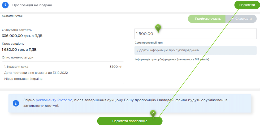The image size is (260, 127).
Task: Click the subcontractor remaining characters counter label
Action: [172, 59]
